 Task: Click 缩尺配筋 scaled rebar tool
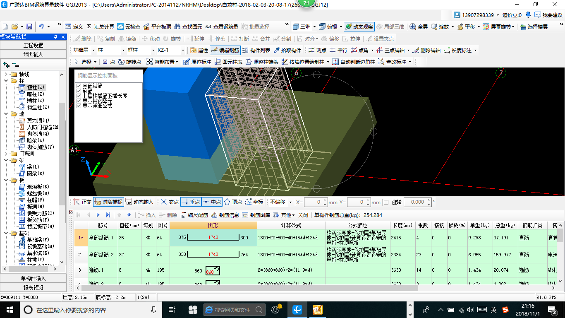click(x=194, y=215)
